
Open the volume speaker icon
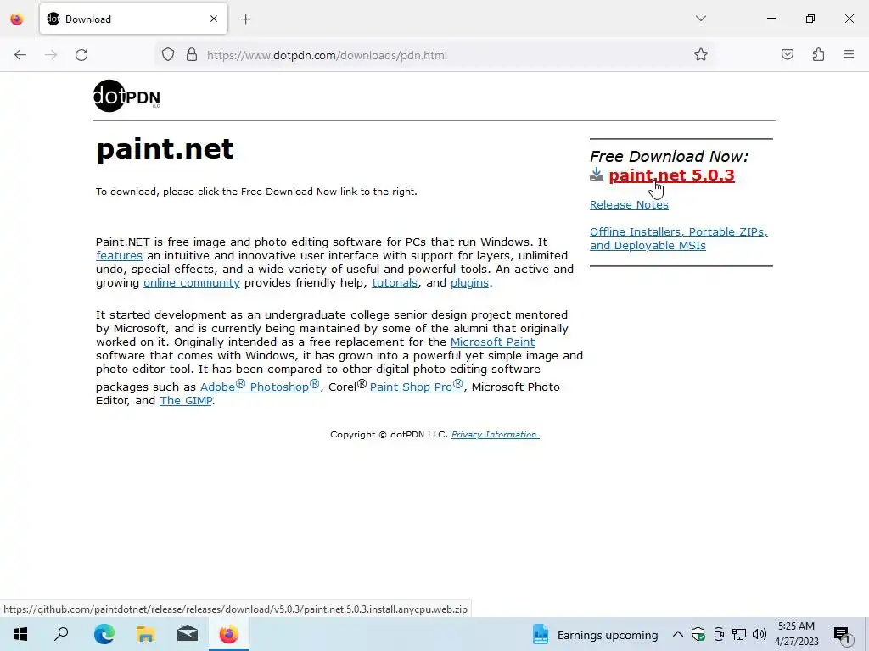point(760,634)
